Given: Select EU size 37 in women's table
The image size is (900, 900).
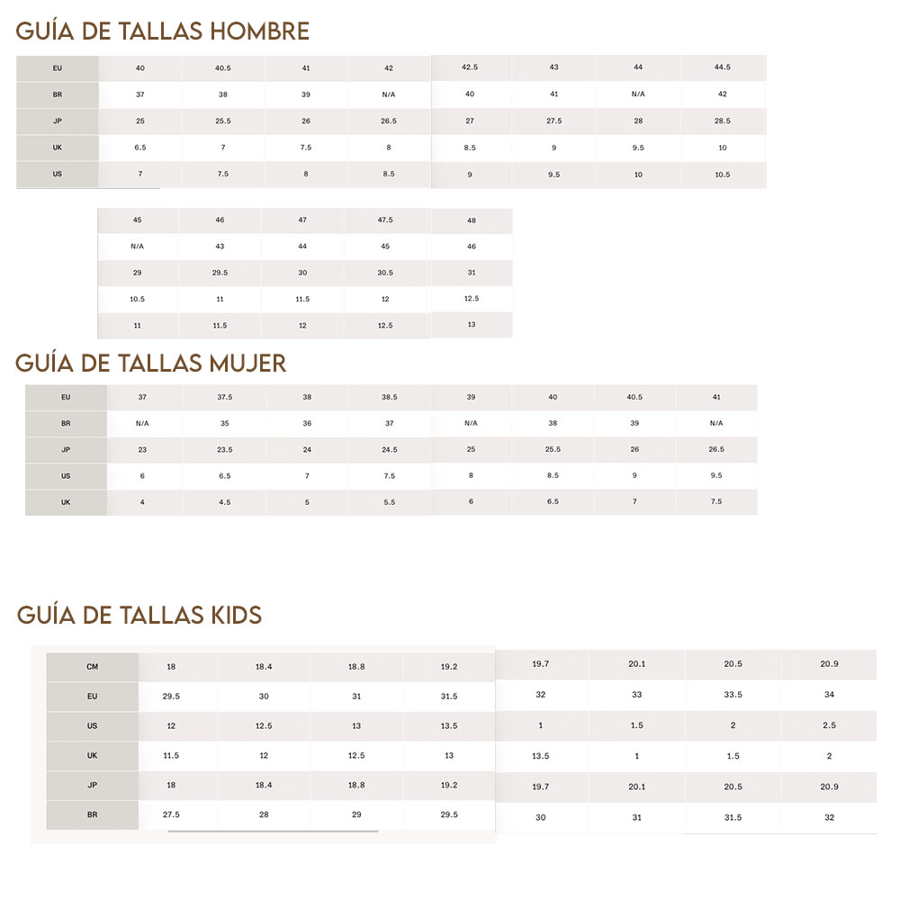Looking at the screenshot, I should coord(142,397).
